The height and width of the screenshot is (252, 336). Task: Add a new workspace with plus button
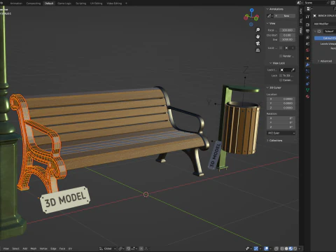pyautogui.click(x=126, y=3)
